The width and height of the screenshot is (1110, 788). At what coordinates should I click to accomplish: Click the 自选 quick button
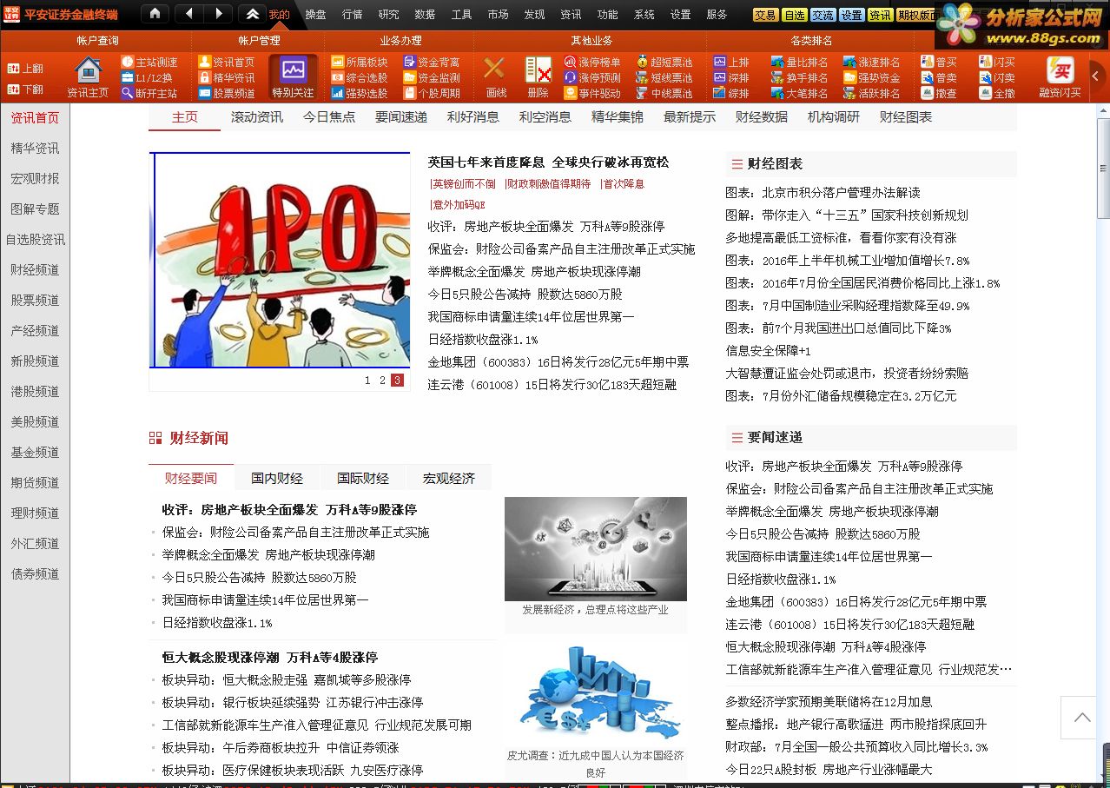(794, 15)
